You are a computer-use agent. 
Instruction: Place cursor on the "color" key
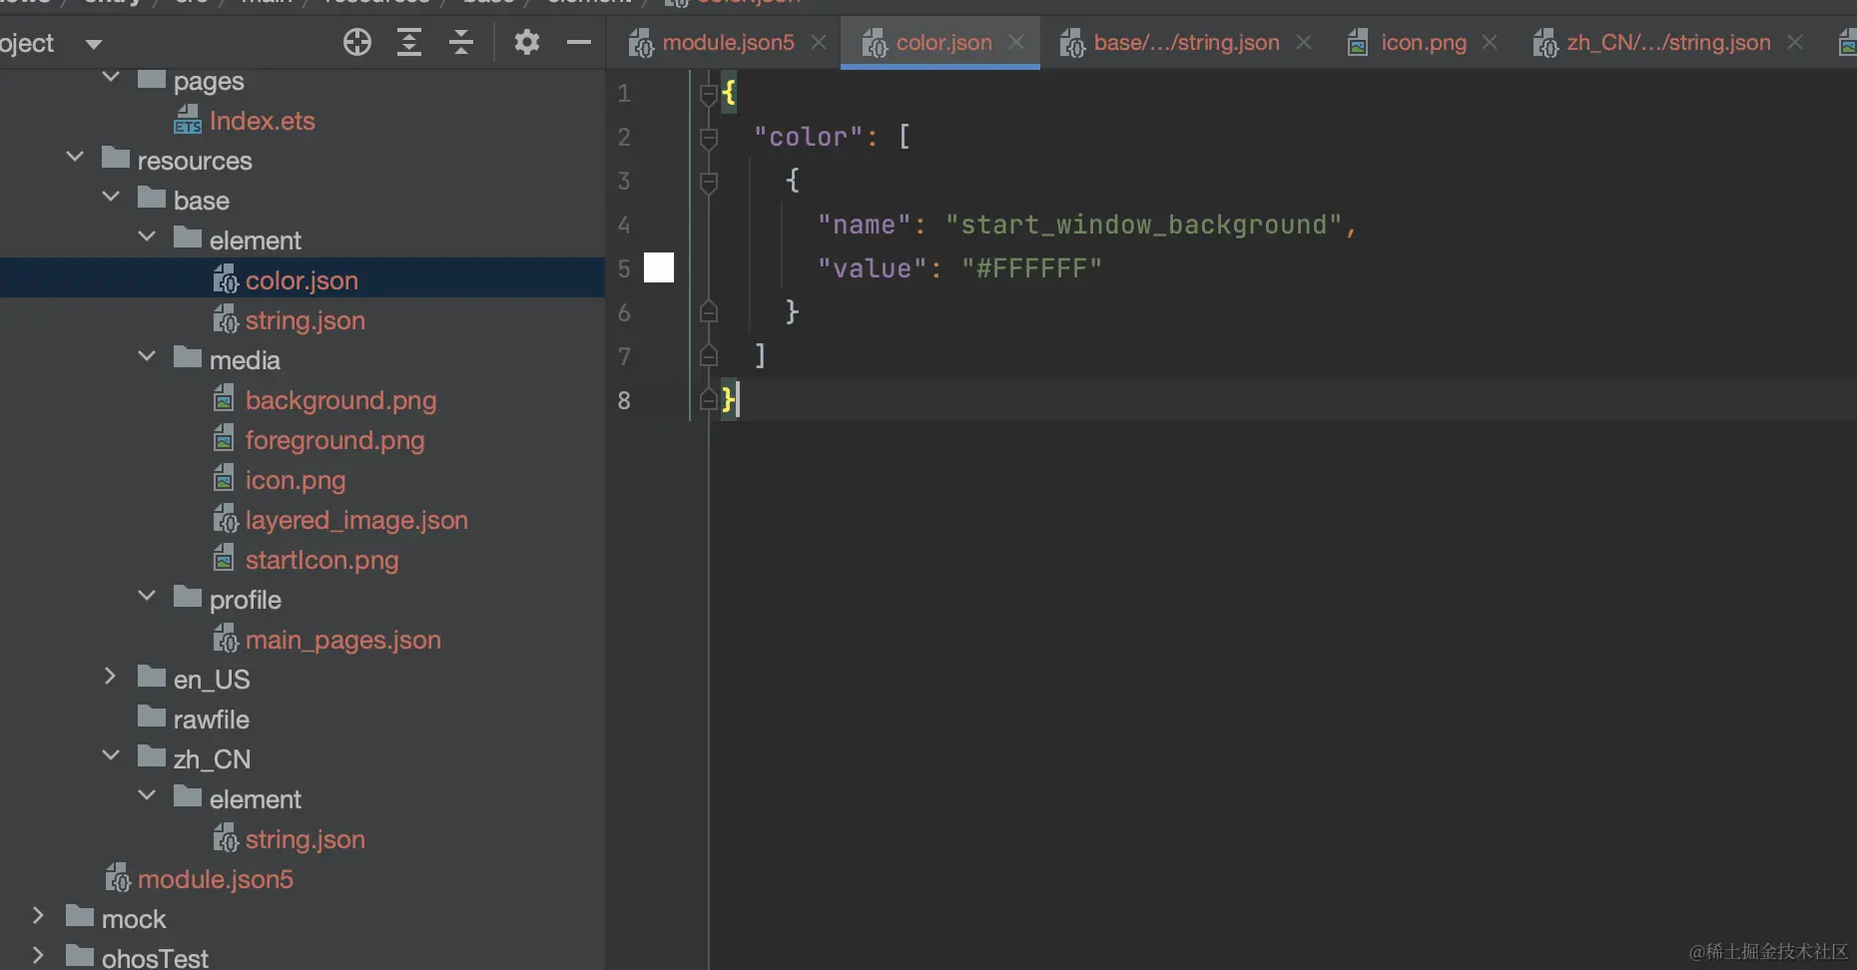808,137
